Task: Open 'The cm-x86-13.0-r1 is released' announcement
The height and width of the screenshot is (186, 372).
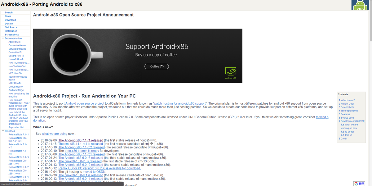Action: 80,161
